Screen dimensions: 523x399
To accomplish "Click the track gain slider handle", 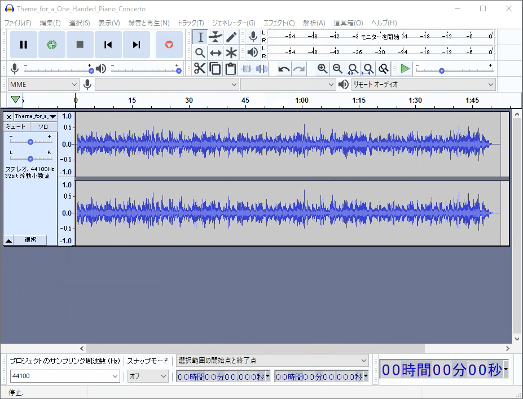I will point(30,142).
